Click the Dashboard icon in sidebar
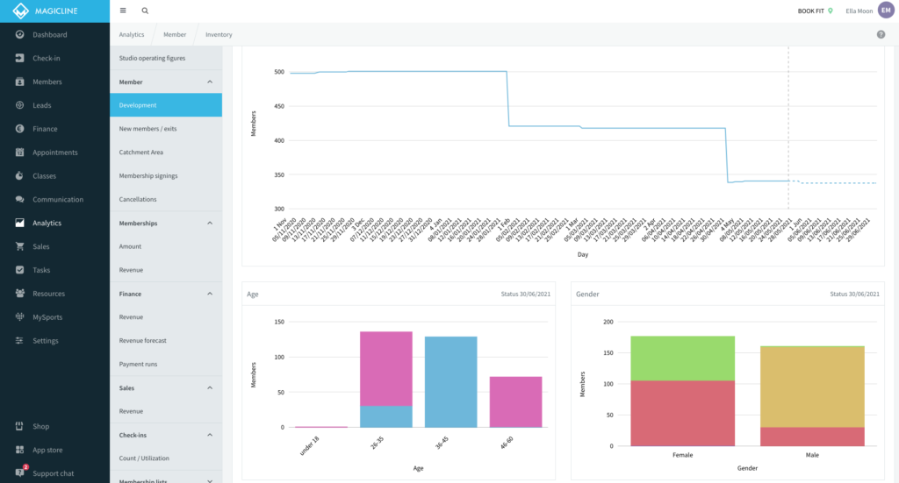 (19, 35)
